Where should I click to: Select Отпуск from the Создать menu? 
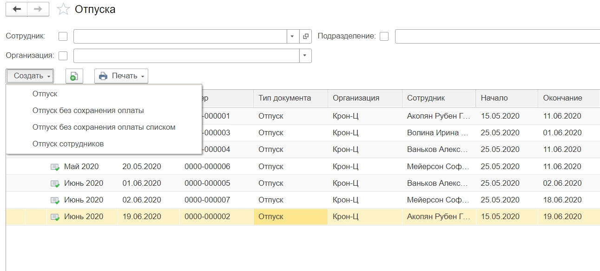click(x=45, y=94)
